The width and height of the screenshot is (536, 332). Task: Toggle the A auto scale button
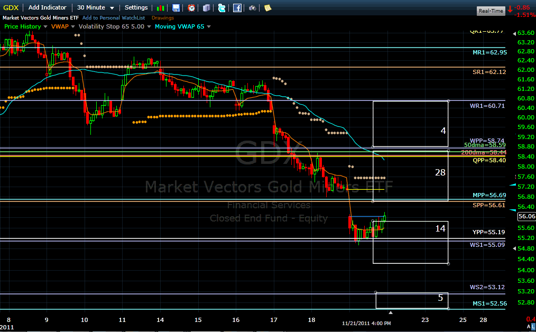coord(529,327)
